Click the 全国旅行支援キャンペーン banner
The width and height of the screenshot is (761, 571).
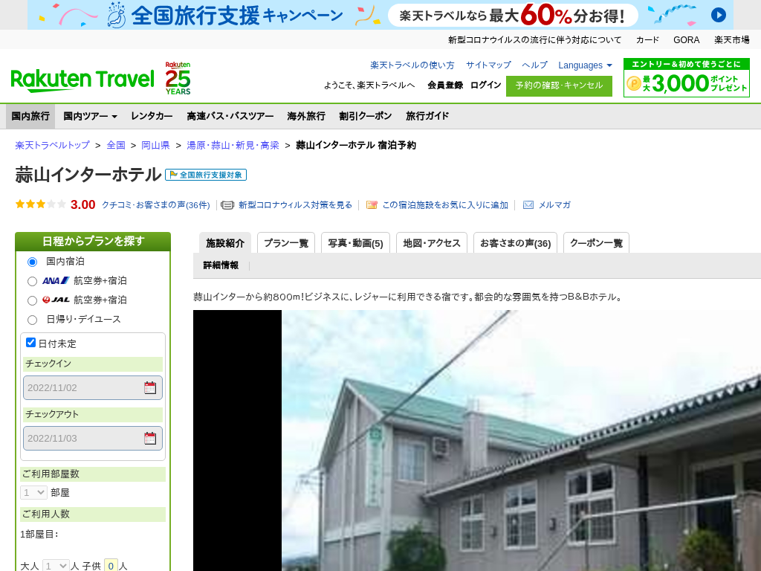(x=380, y=15)
